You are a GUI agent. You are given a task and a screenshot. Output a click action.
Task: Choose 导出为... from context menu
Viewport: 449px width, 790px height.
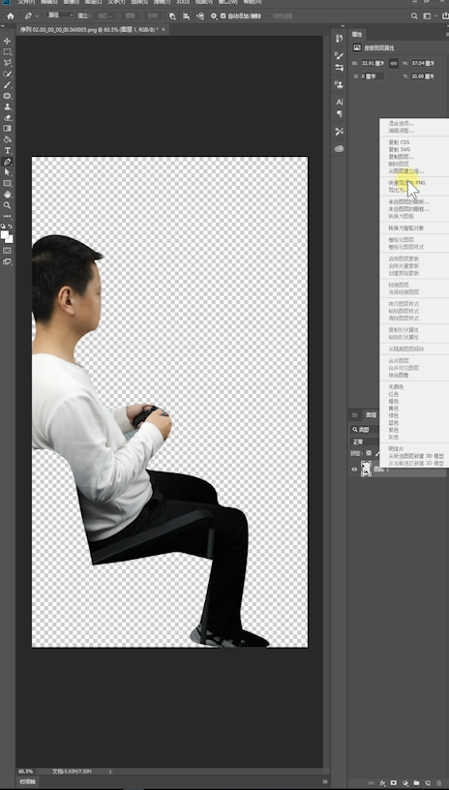[397, 191]
